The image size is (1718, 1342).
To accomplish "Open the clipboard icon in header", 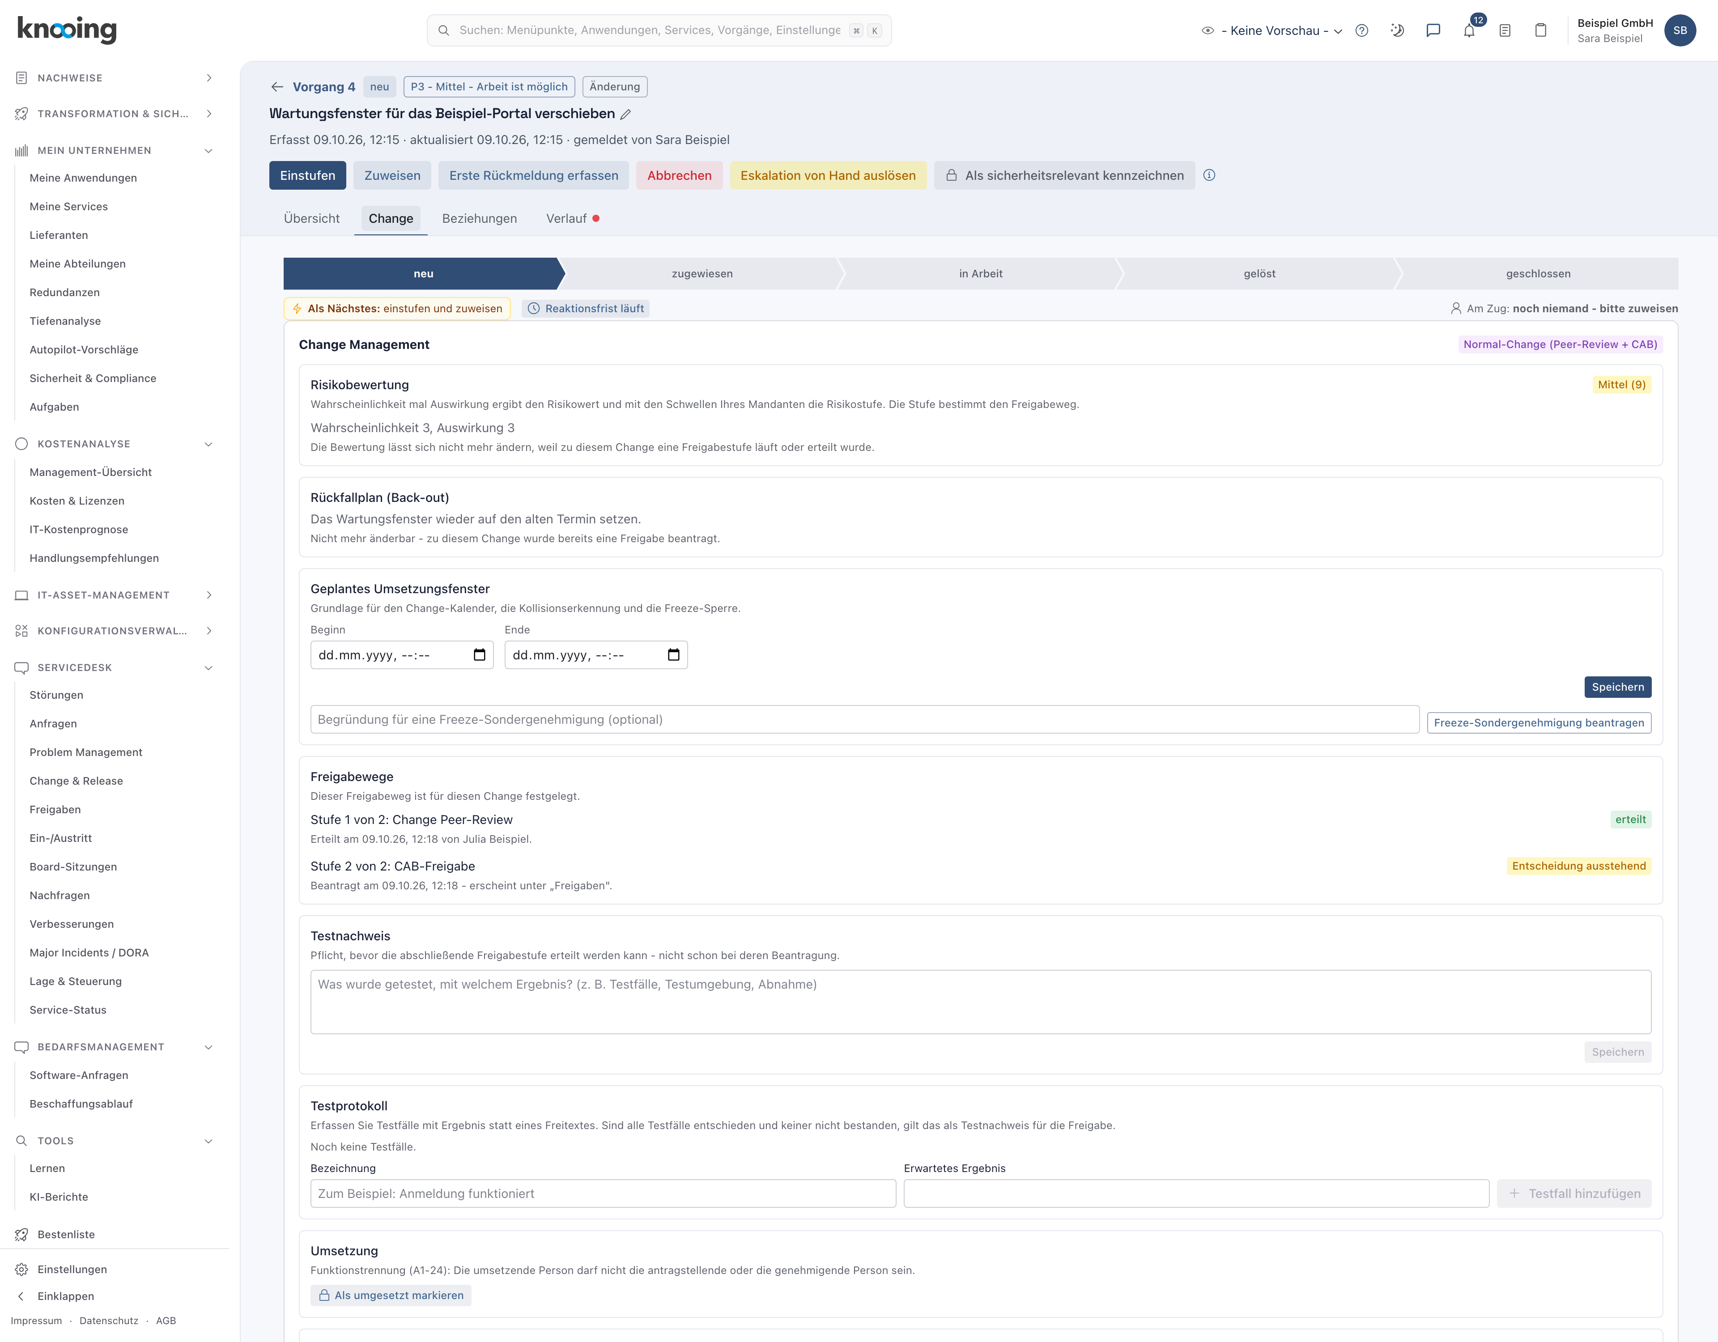I will point(1541,31).
